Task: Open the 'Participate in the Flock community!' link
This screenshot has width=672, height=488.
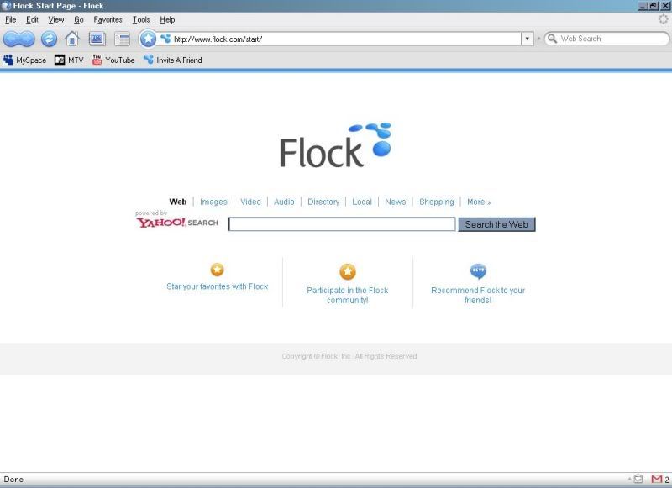Action: 348,295
